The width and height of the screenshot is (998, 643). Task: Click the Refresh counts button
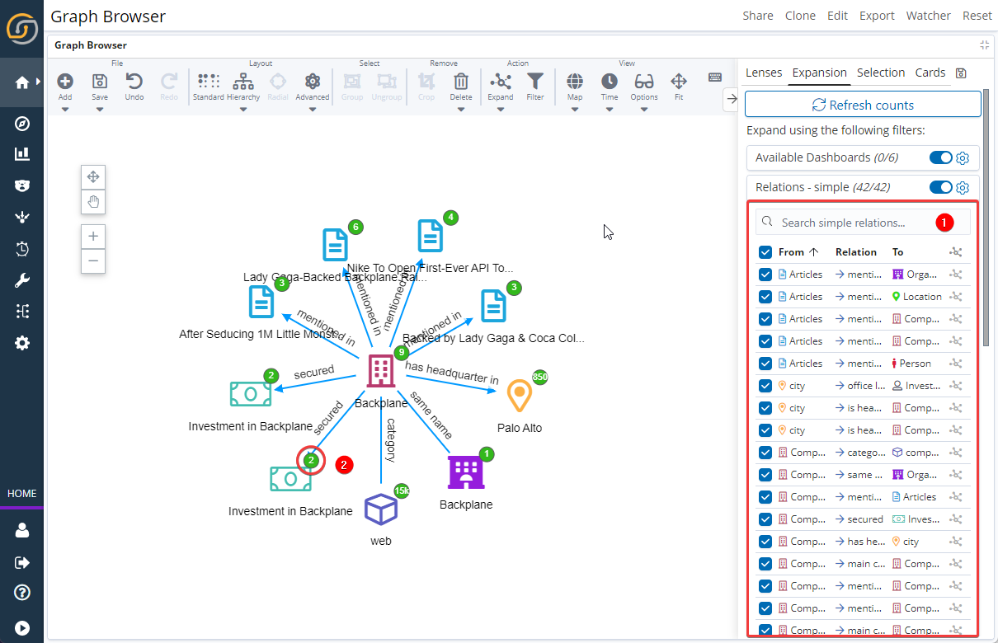pyautogui.click(x=862, y=104)
